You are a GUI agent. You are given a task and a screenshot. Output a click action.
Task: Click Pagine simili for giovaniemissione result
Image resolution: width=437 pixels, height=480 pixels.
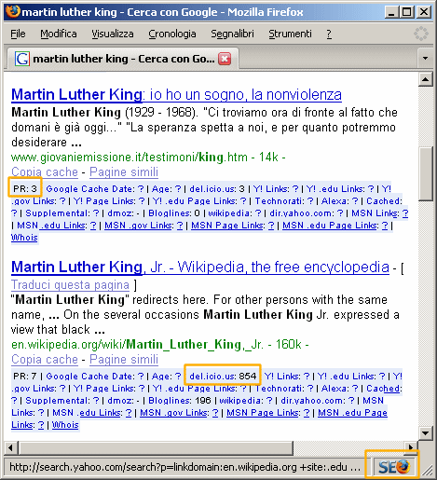click(124, 171)
